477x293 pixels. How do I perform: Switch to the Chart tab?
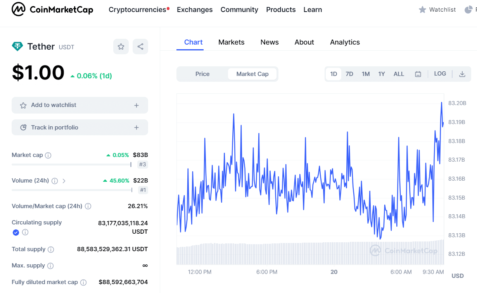194,42
